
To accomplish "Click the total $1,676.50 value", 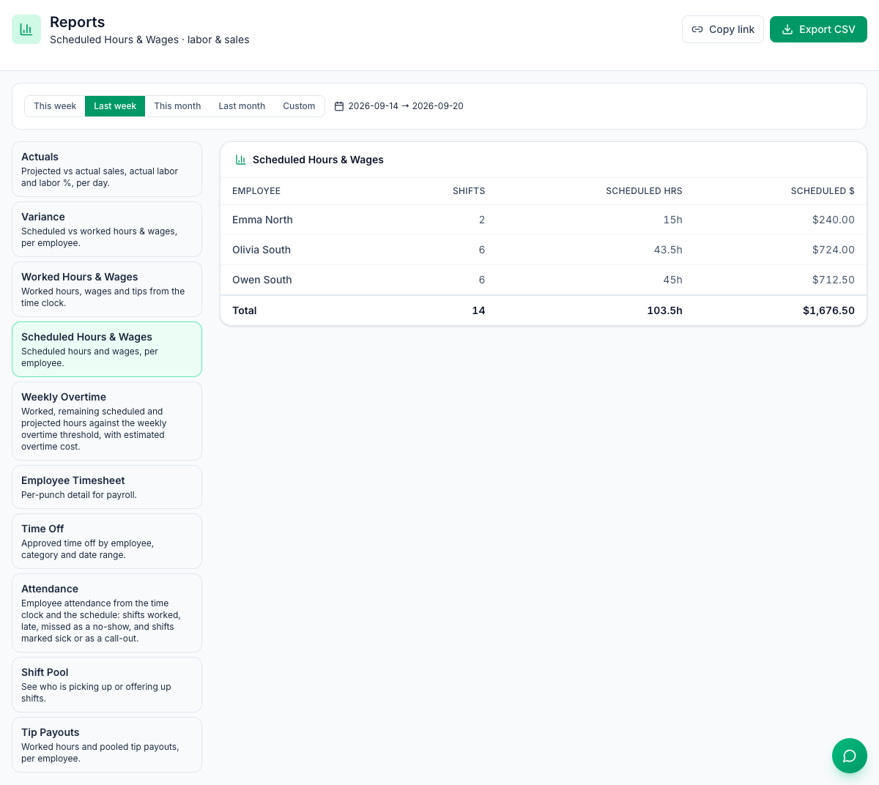I will [828, 310].
